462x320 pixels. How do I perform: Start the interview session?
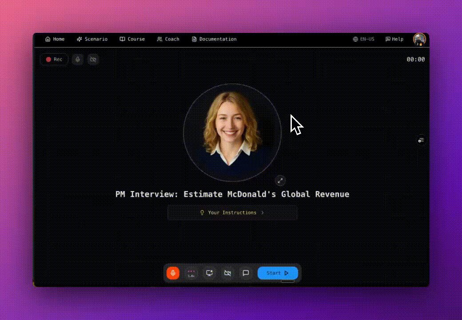coord(278,273)
